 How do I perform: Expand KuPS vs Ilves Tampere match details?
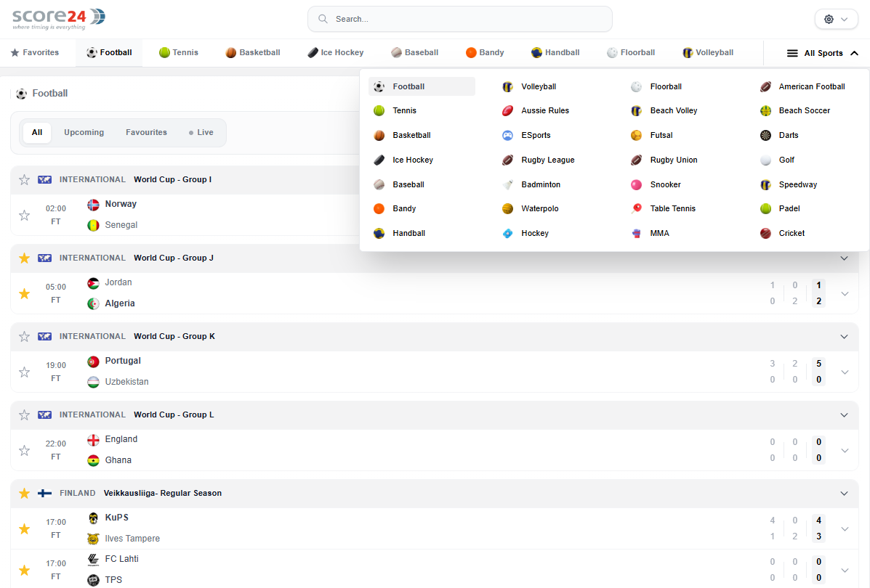click(x=845, y=528)
